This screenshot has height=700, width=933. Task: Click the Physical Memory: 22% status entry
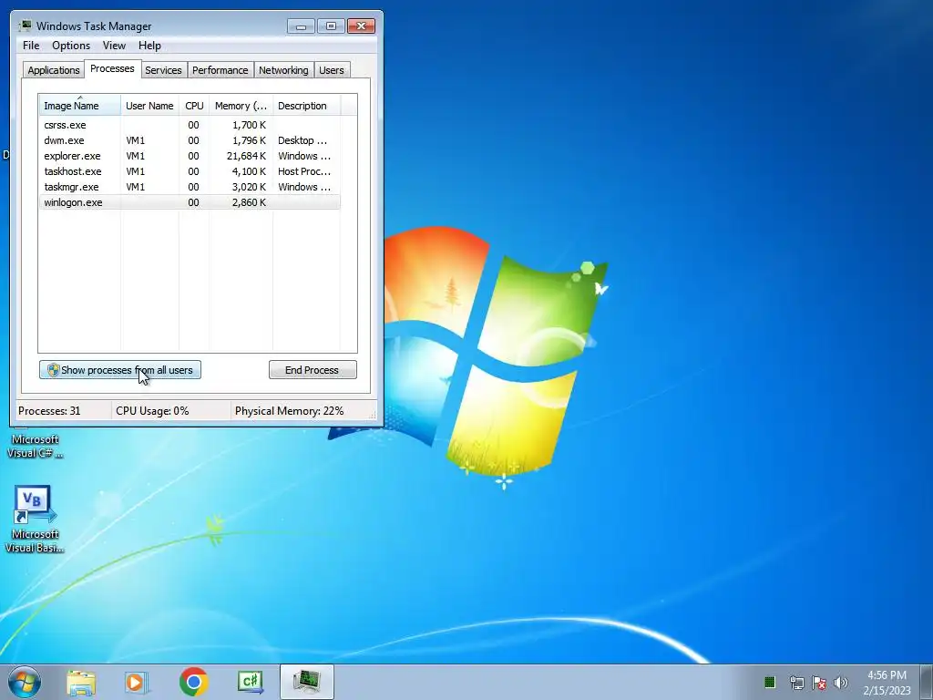point(289,411)
